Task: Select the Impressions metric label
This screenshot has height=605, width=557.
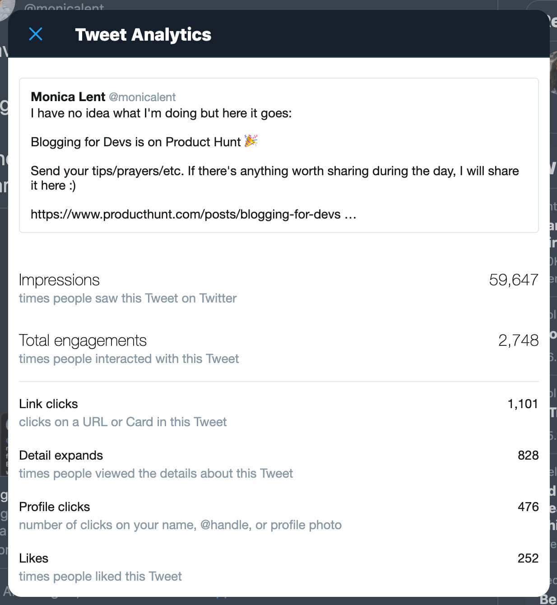Action: (59, 280)
